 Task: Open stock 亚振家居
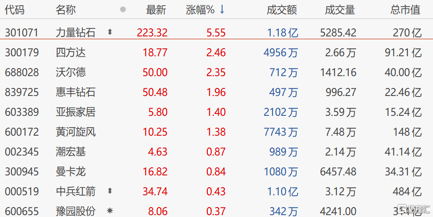point(76,112)
